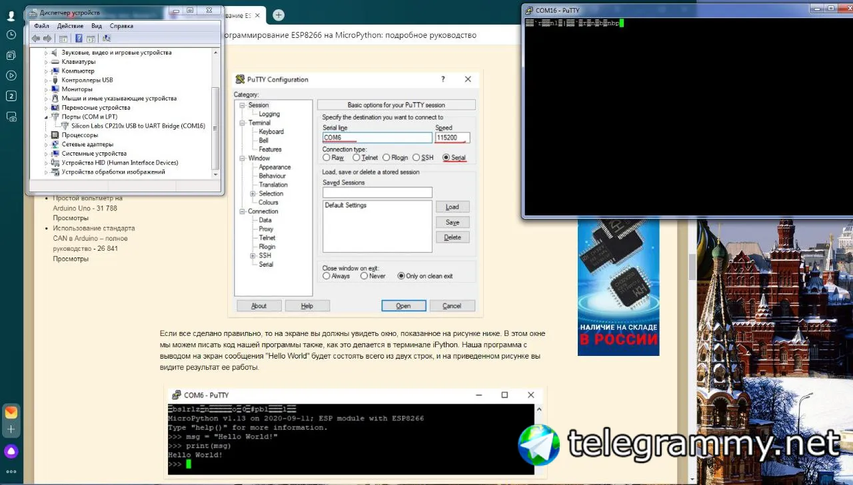The width and height of the screenshot is (853, 485).
Task: Expand the Компьютер node arrow
Action: click(47, 71)
